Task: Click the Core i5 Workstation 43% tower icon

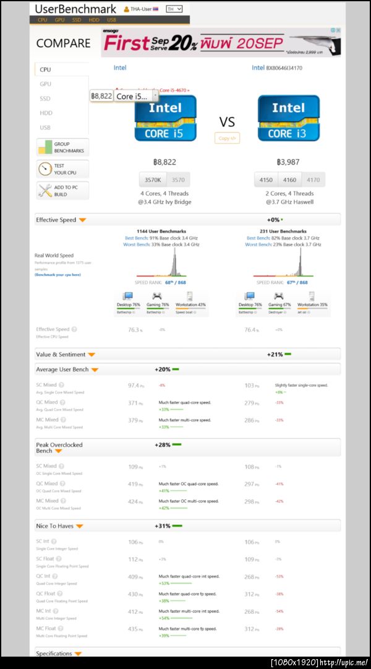Action: (x=190, y=296)
